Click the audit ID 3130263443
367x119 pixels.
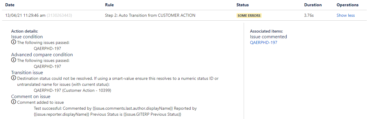[59, 15]
